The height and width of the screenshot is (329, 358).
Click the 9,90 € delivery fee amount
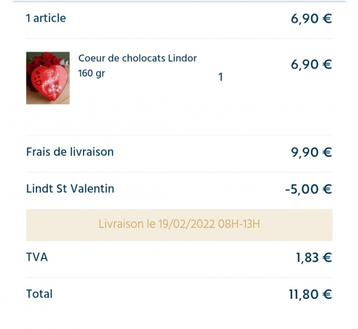[311, 152]
